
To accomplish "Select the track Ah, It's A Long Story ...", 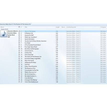I will tap(30, 74).
